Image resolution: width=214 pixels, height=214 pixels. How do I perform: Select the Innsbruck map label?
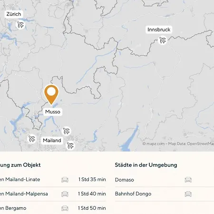159,29
